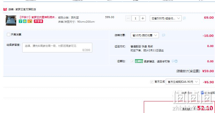The height and width of the screenshot is (113, 215).
Task: Click the orange credit card icon
Action: [30, 21]
